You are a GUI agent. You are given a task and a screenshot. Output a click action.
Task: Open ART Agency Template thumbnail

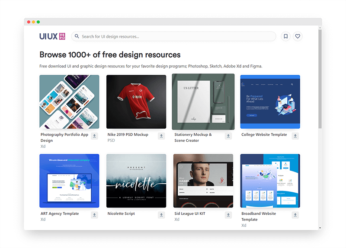coord(69,181)
